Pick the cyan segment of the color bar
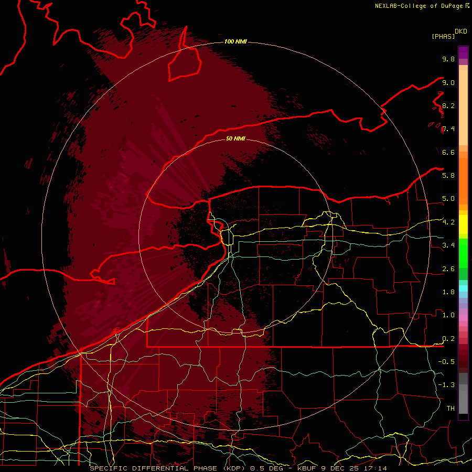472x472 pixels. click(x=463, y=288)
